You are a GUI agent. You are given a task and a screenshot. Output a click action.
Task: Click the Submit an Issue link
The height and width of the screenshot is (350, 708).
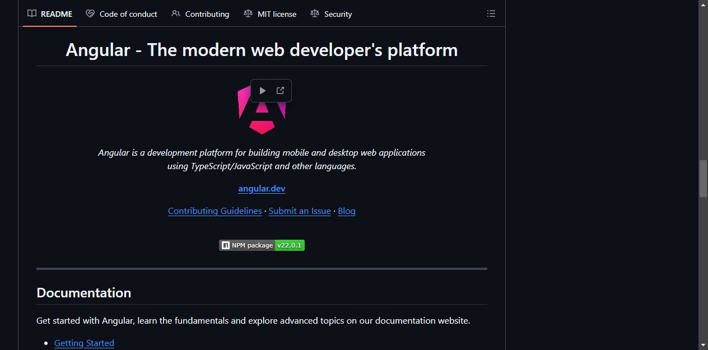tap(300, 211)
